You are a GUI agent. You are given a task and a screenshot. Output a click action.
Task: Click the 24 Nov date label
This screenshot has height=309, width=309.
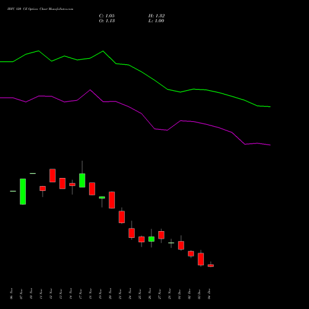[x=130, y=294]
